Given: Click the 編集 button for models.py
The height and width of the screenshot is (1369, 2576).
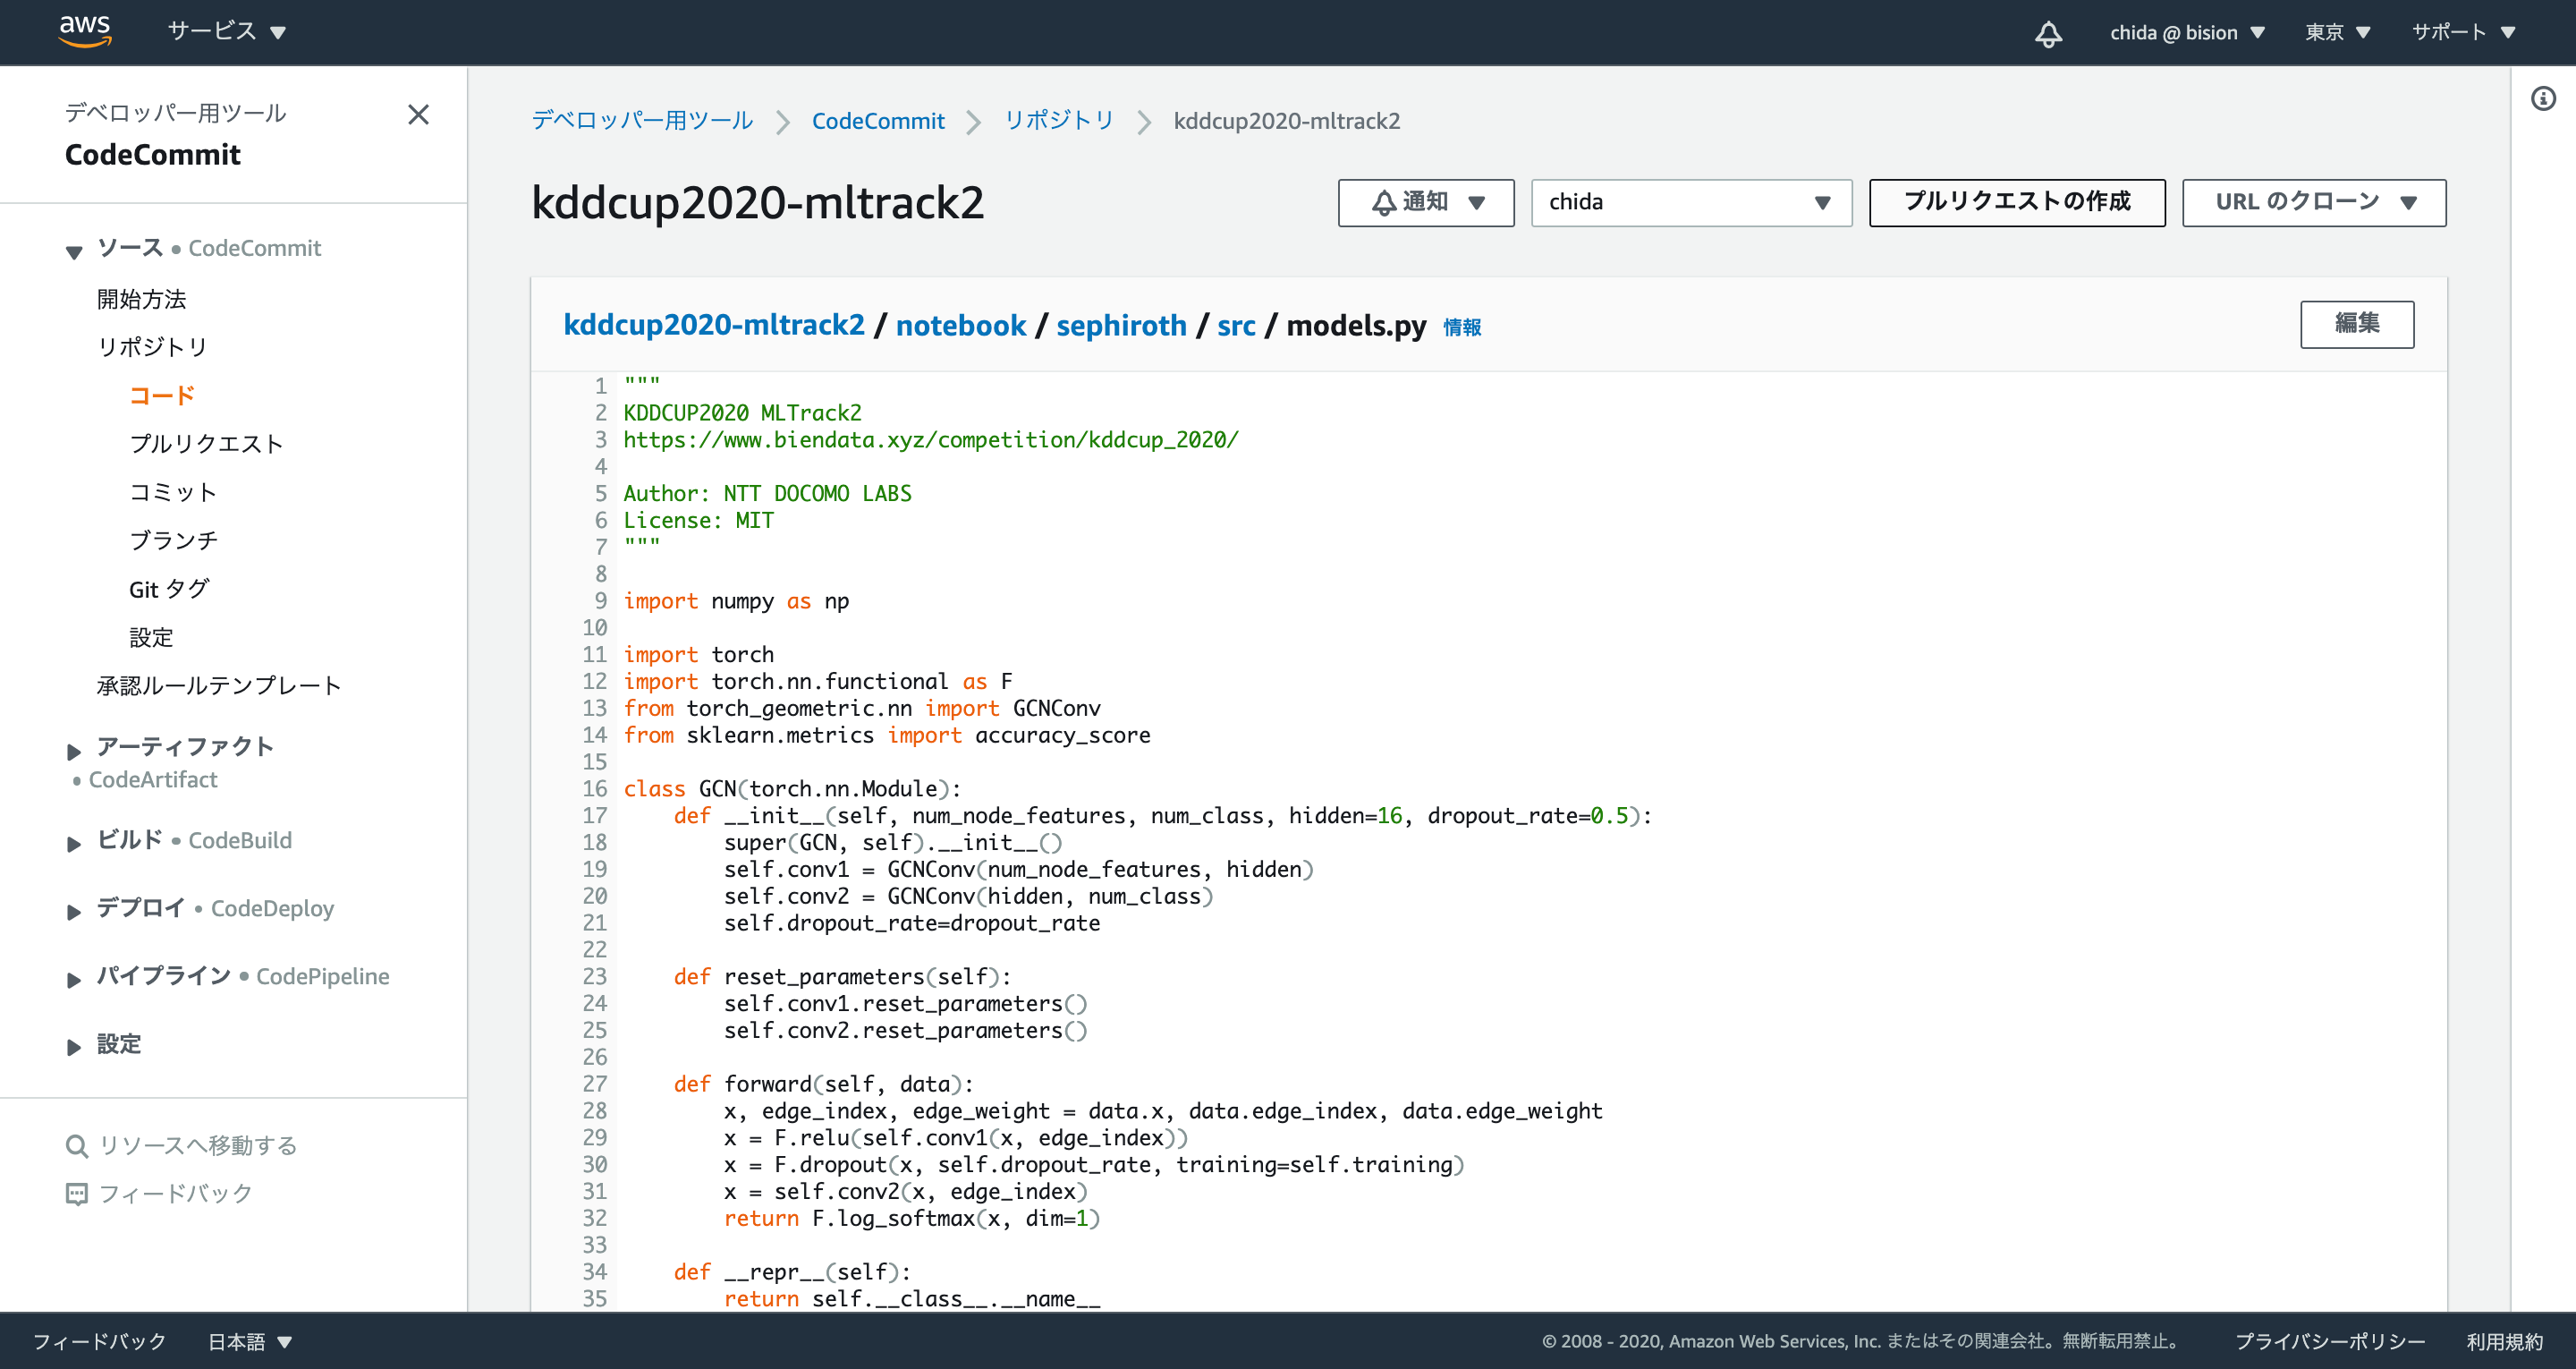Looking at the screenshot, I should [x=2356, y=324].
